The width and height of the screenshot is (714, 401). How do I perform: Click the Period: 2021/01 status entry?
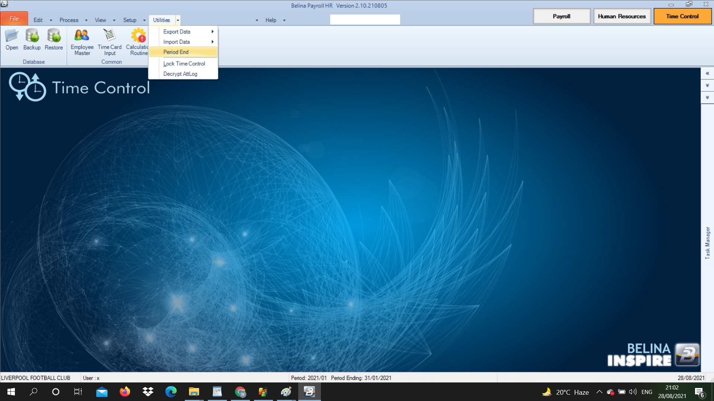[x=309, y=378]
